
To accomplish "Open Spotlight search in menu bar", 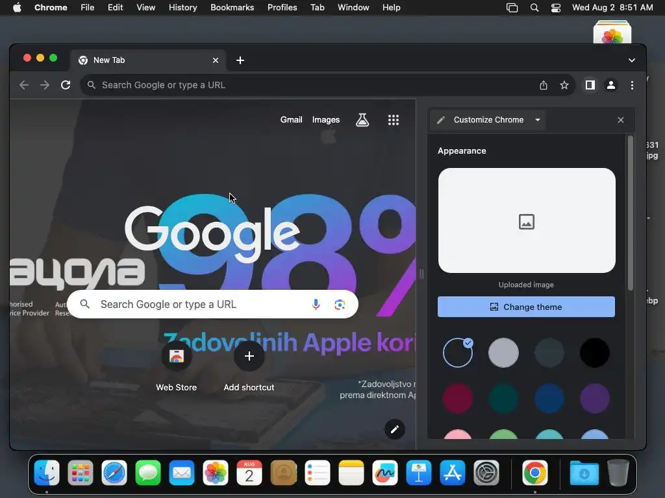I will tap(534, 8).
